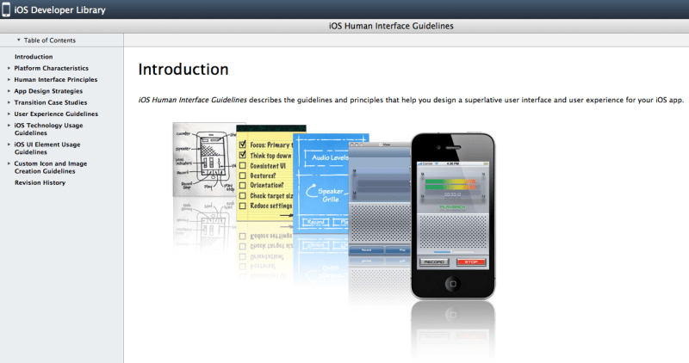This screenshot has height=363, width=689.
Task: Expand the App Design Strategies arrow
Action: 9,91
